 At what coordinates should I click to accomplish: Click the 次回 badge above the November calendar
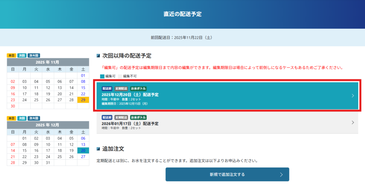(22, 56)
